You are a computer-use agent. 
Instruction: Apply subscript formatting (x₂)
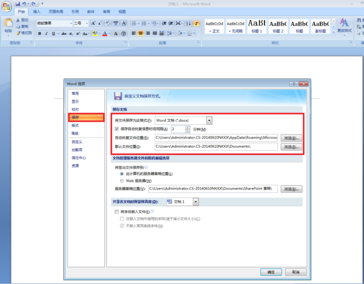(x=71, y=33)
